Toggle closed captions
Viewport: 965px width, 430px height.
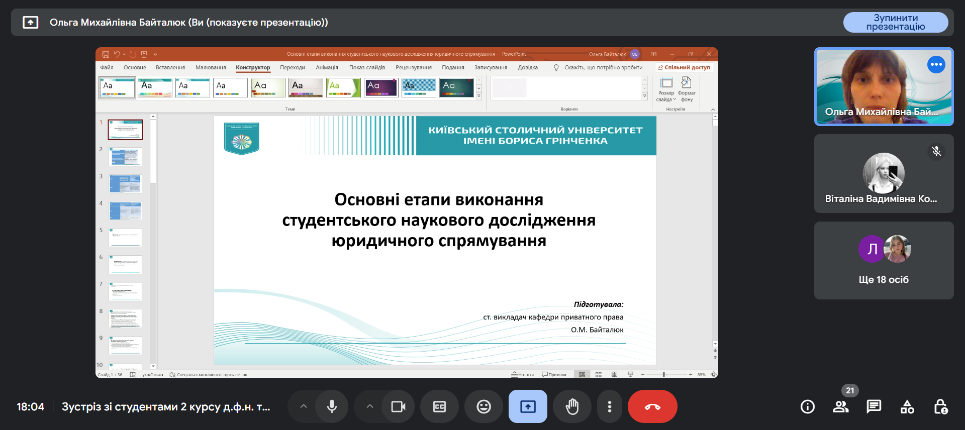tap(439, 406)
